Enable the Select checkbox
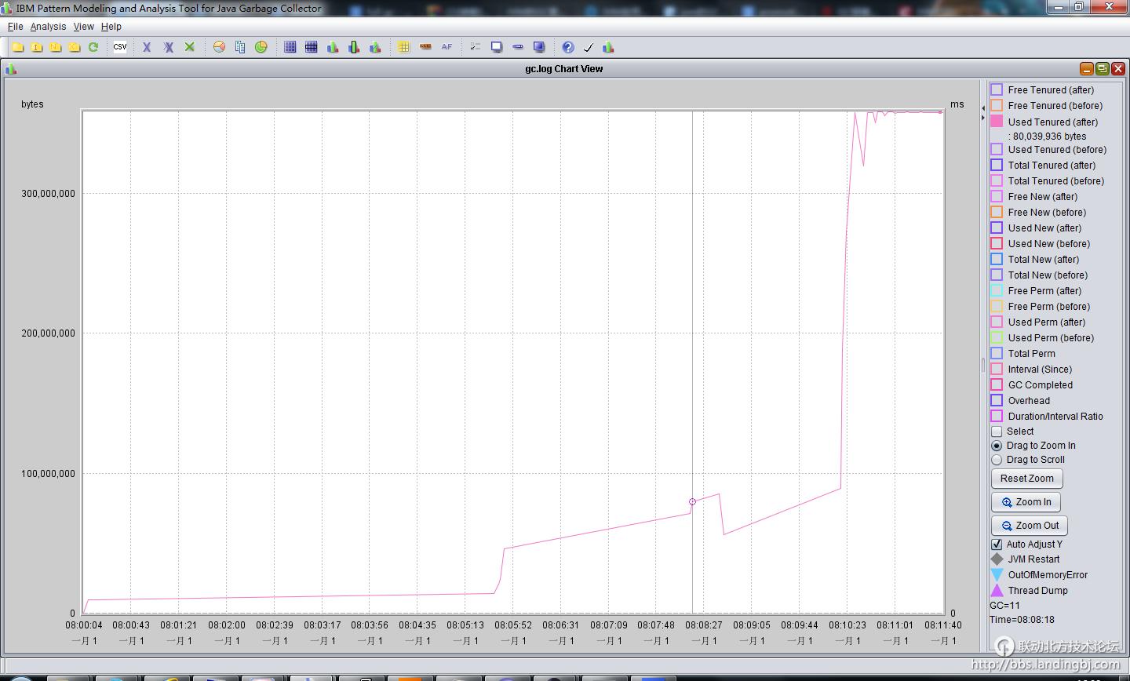Screen dimensions: 1130x681 (997, 432)
